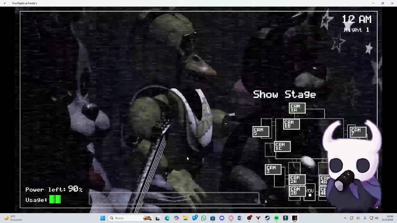The width and height of the screenshot is (397, 223).
Task: Open Microsoft Word from the taskbar
Action: click(x=240, y=218)
